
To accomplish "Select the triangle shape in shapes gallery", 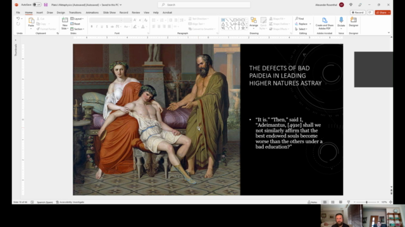I will (223, 24).
